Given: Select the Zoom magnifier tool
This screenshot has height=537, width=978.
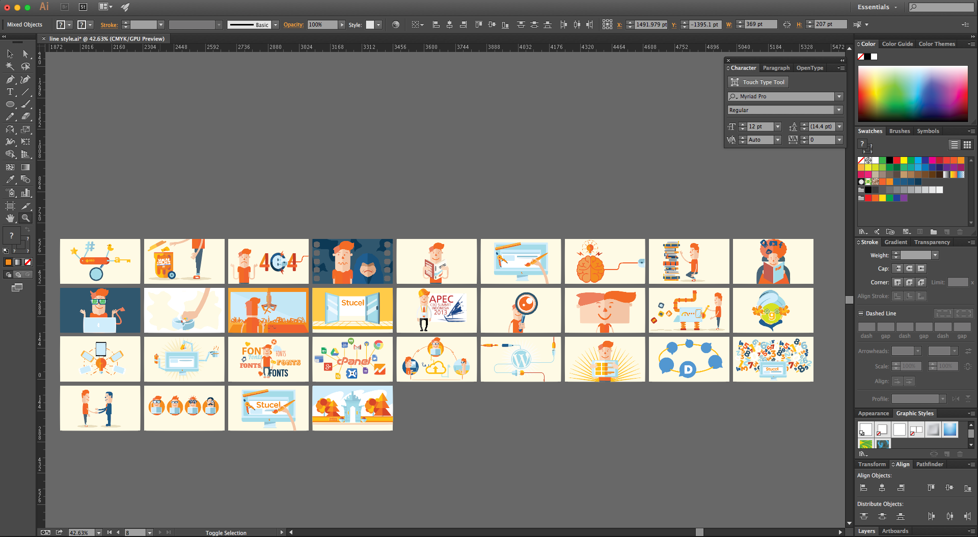Looking at the screenshot, I should click(25, 218).
